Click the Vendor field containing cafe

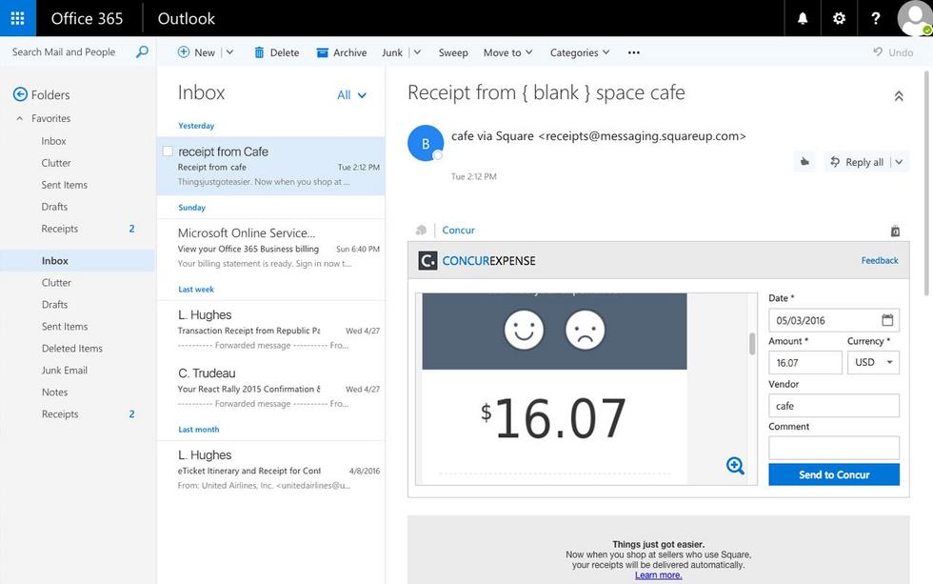tap(834, 406)
